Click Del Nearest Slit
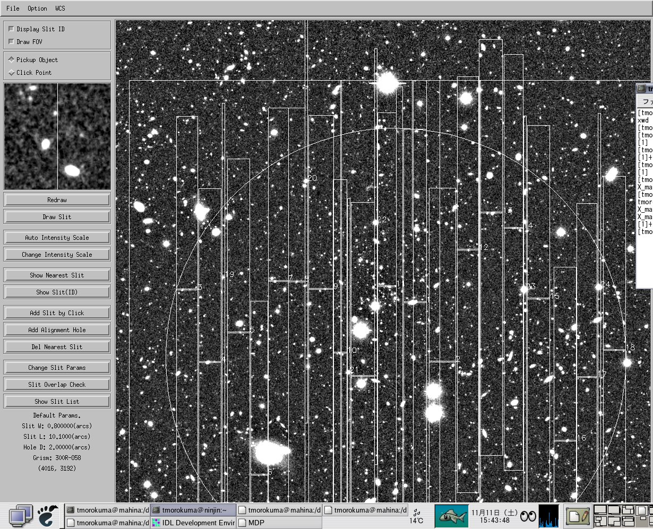 click(57, 347)
